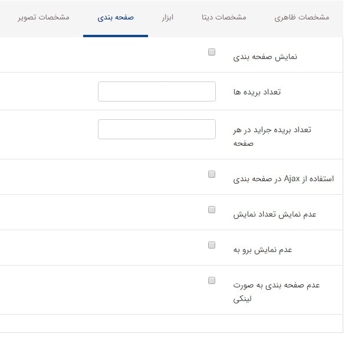345x337 pixels.
Task: Check the عدم نمایش تعداد نمایش box
Action: click(x=212, y=210)
